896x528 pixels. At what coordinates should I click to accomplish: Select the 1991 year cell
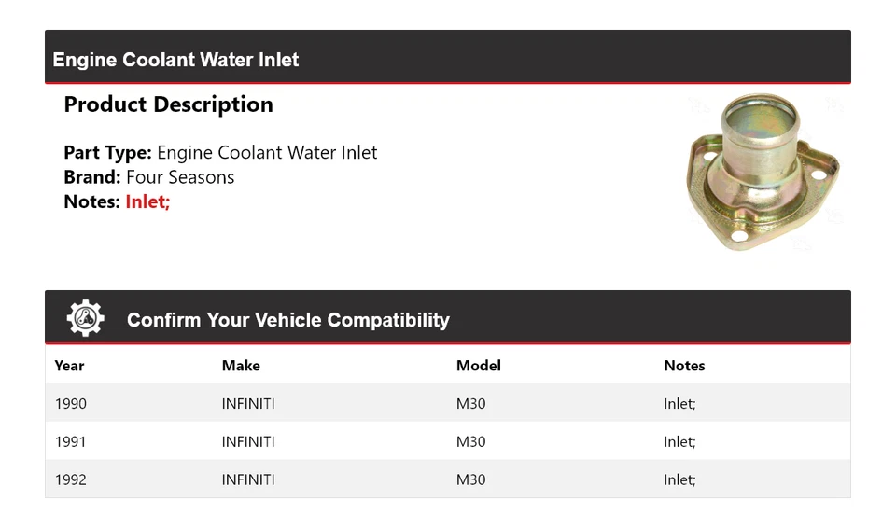pos(71,441)
